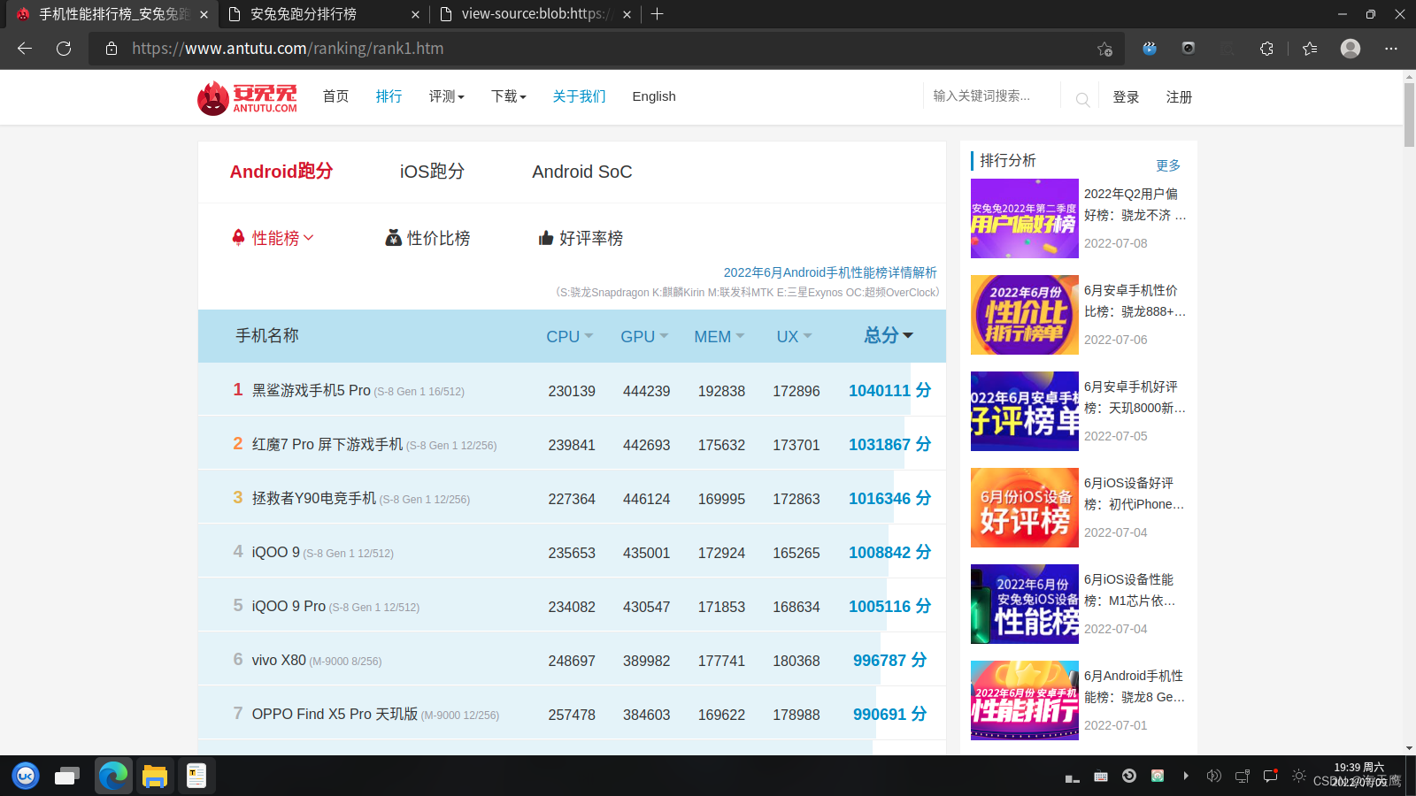Screen dimensions: 1416x796
Task: Close the view-source tab
Action: [x=627, y=14]
